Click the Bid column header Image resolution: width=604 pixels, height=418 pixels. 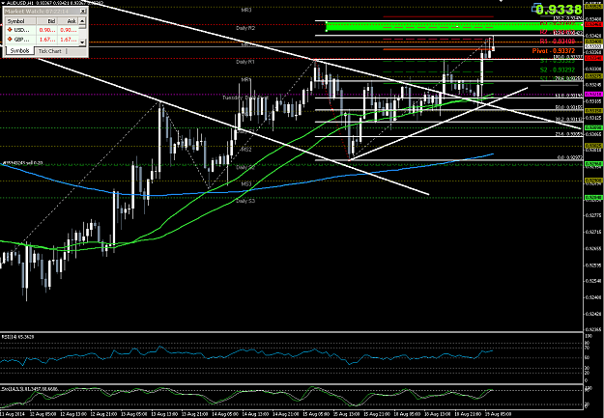click(46, 21)
